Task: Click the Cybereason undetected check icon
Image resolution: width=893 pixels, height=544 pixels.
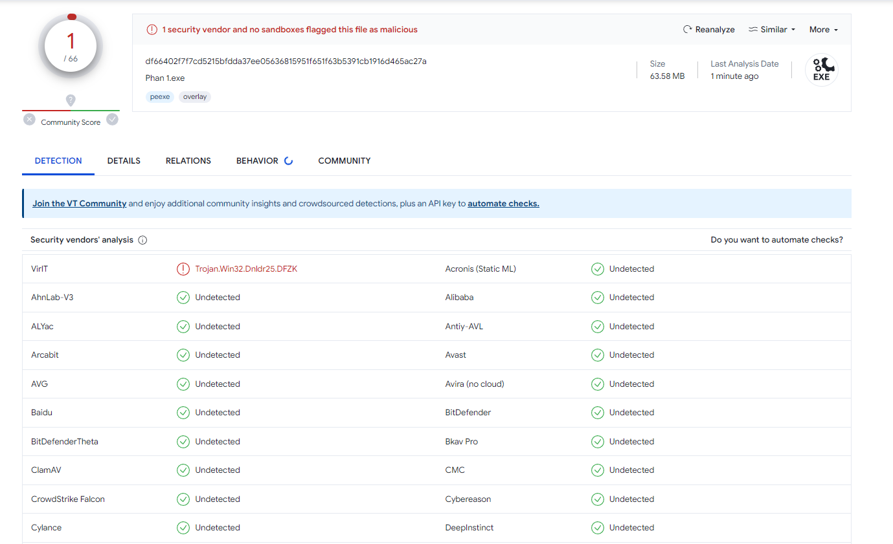Action: [598, 499]
